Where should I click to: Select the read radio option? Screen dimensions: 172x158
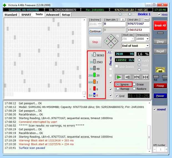[139, 65]
